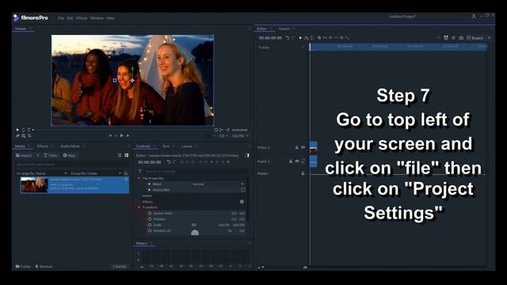Select the Text tool in Viewer
Screen dimensions: 507x285
pyautogui.click(x=29, y=130)
